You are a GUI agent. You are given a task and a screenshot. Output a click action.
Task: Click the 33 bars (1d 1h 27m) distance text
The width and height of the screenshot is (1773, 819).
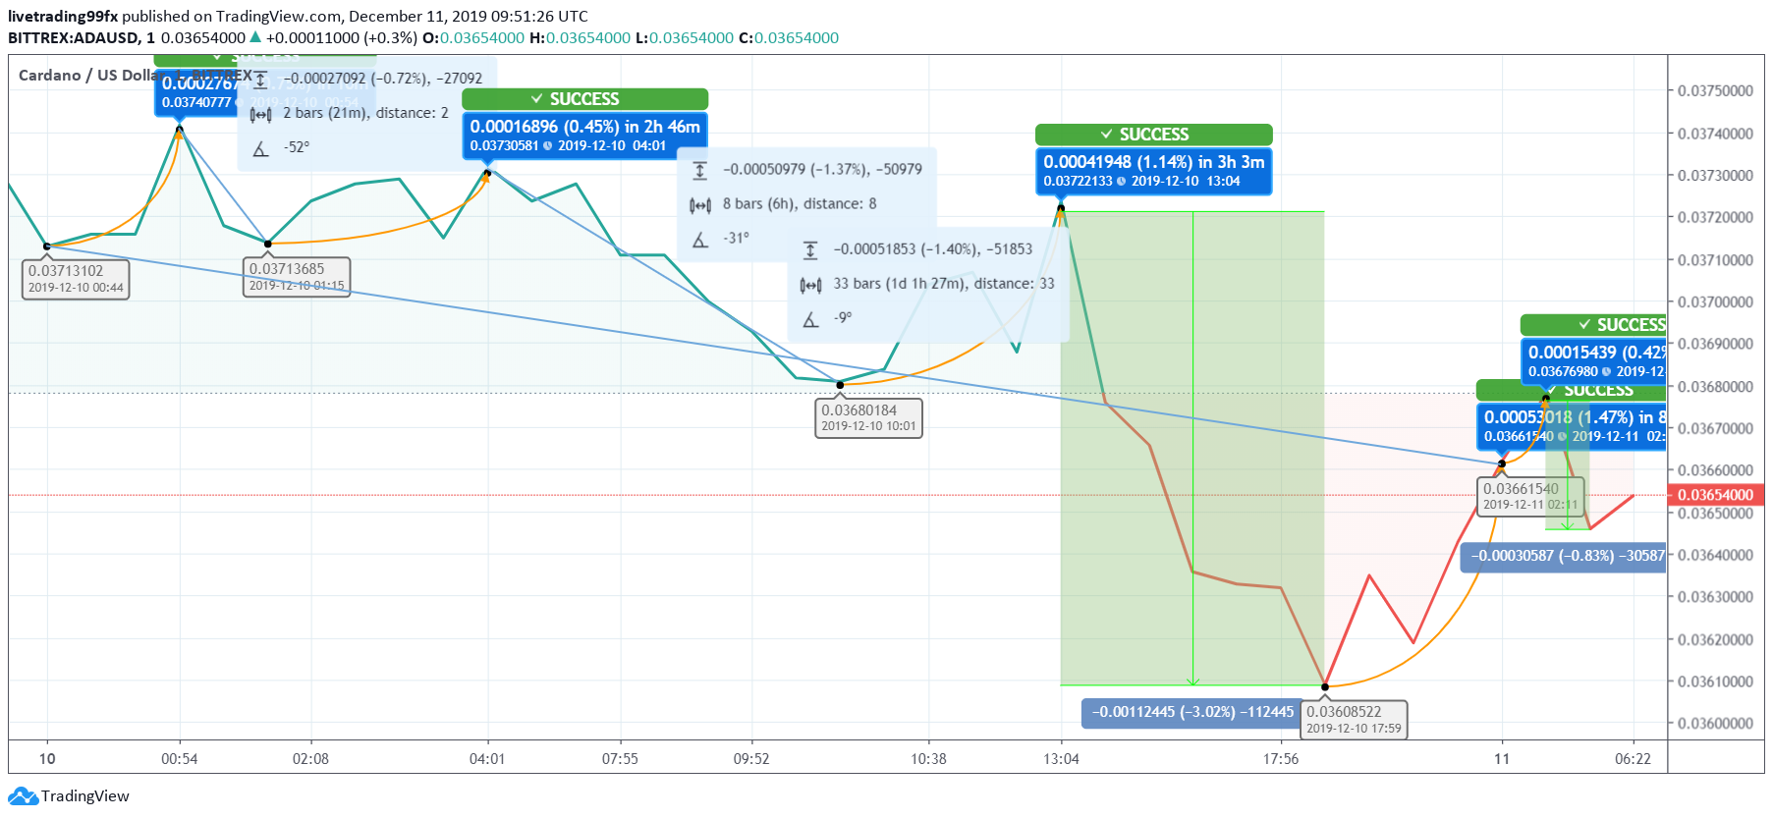click(x=944, y=284)
